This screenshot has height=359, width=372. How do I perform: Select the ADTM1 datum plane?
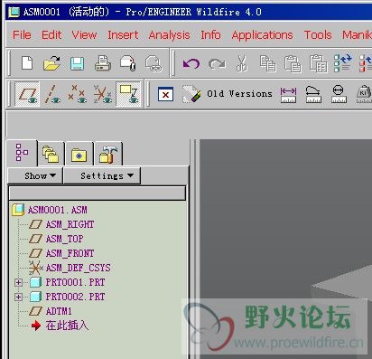click(x=59, y=311)
